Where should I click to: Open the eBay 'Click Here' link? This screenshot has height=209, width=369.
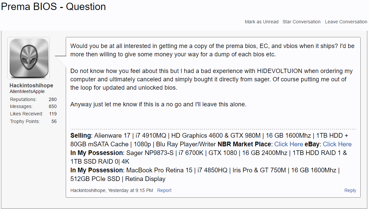coord(337,144)
